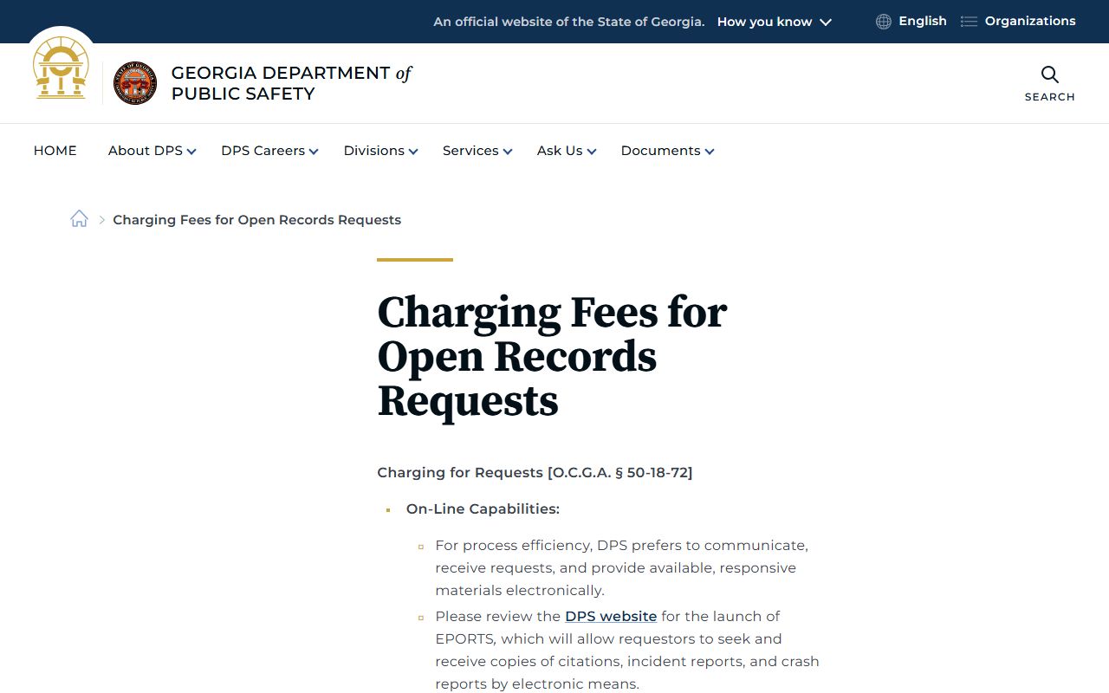Image resolution: width=1109 pixels, height=693 pixels.
Task: Expand the Divisions dropdown arrow
Action: tap(413, 152)
